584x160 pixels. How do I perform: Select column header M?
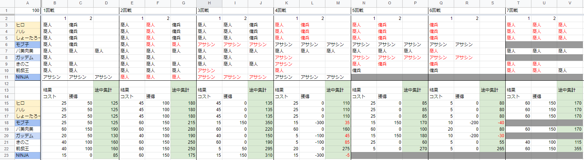pos(338,3)
